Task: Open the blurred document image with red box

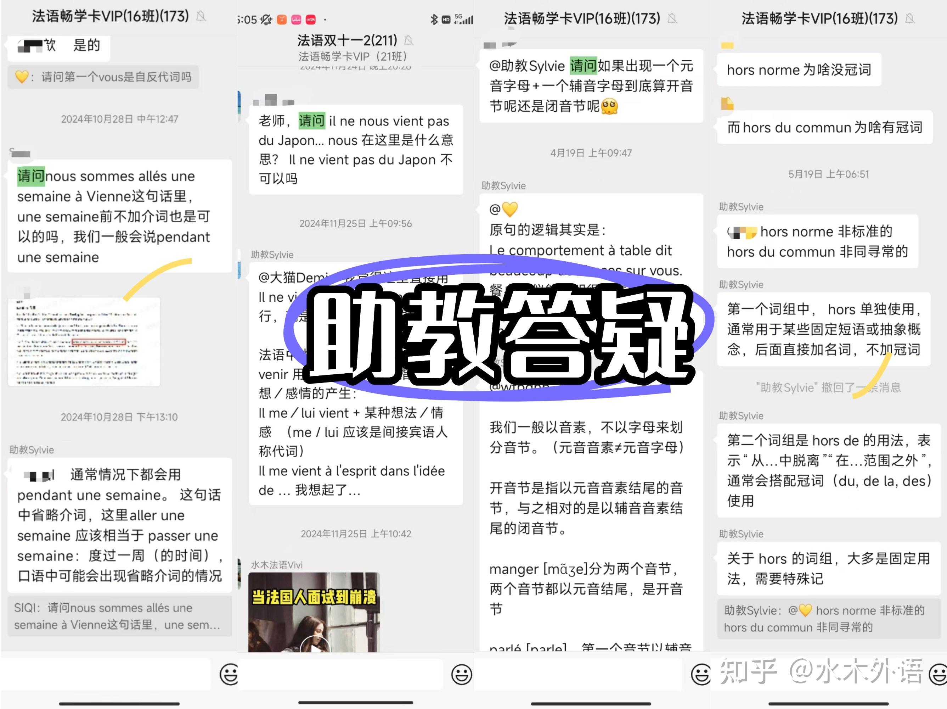Action: click(84, 341)
